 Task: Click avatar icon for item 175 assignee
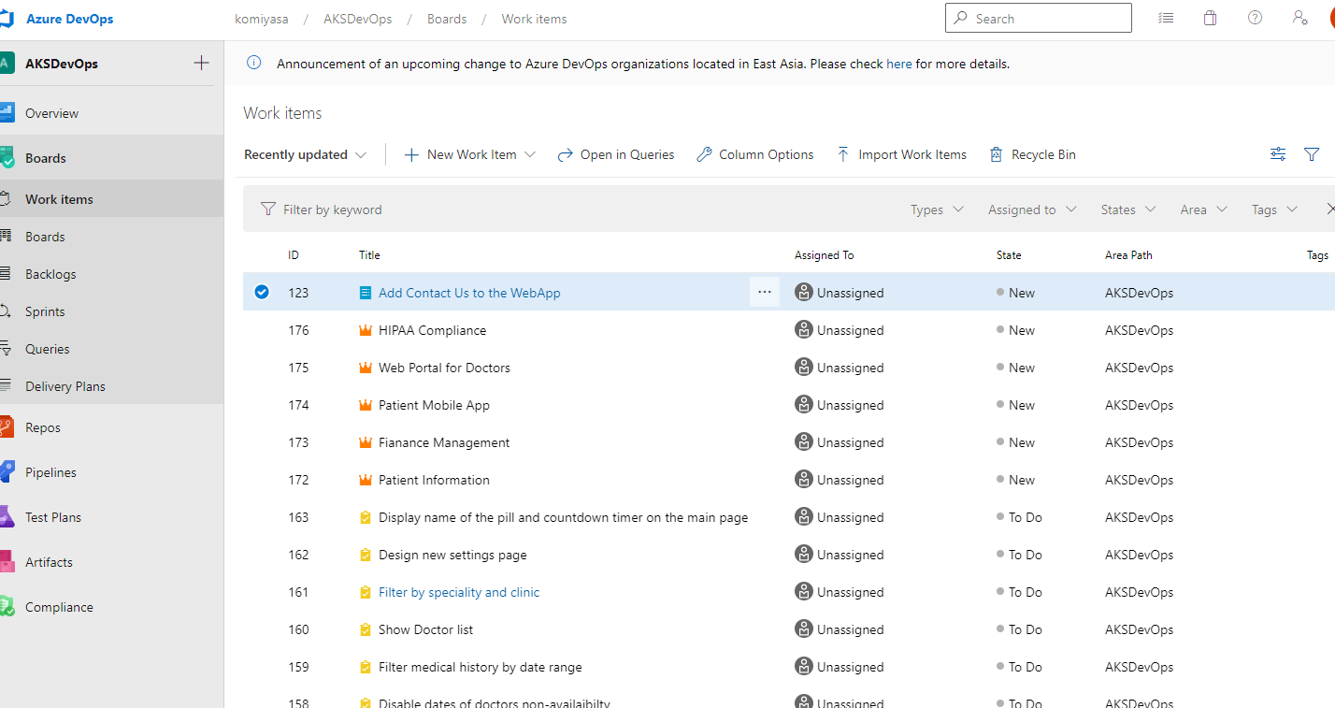click(803, 368)
